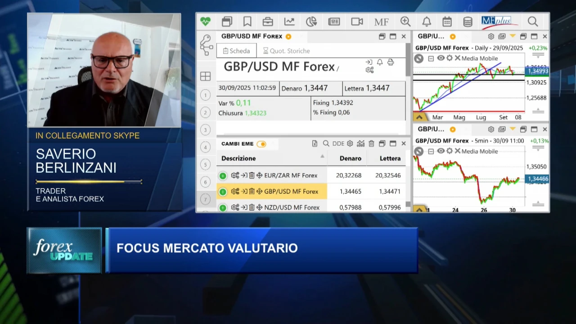576x324 pixels.
Task: Click green plus button on GBP/USD row
Action: click(x=223, y=192)
